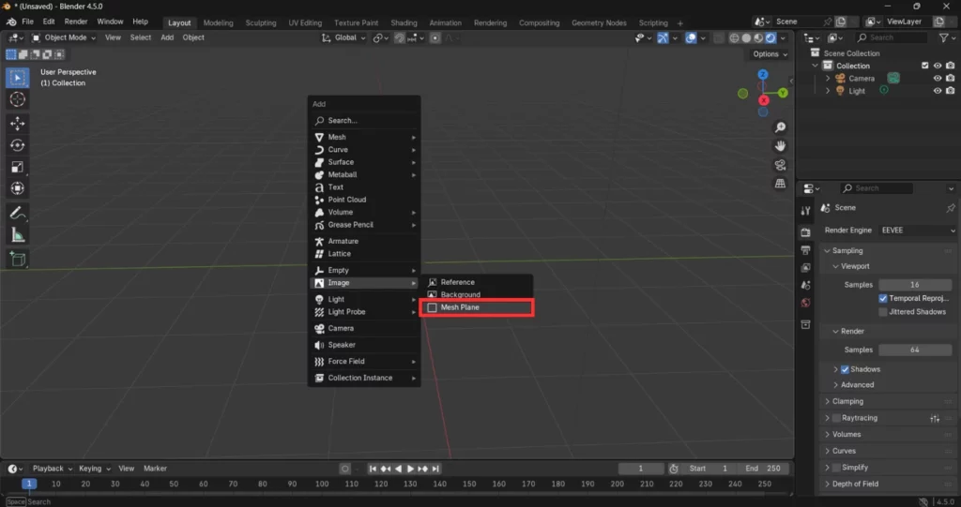
Task: Open the Object Mode dropdown
Action: pyautogui.click(x=65, y=37)
